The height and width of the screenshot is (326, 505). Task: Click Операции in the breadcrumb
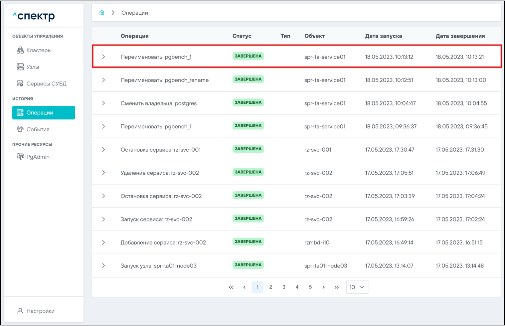(134, 13)
